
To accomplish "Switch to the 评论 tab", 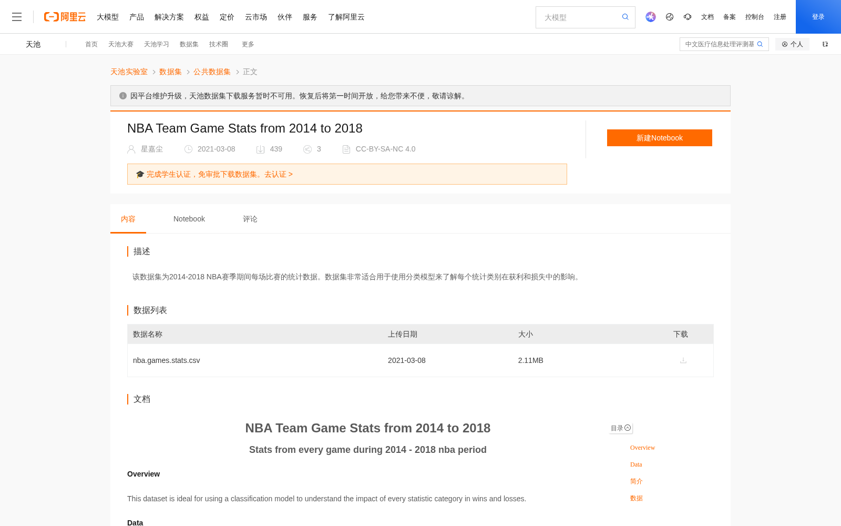I will pos(250,219).
